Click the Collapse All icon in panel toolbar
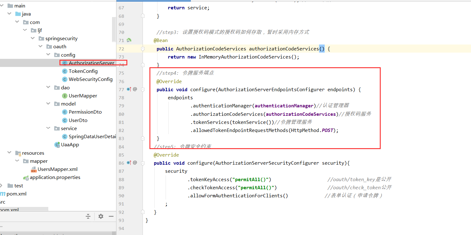This screenshot has width=471, height=235. click(x=88, y=216)
